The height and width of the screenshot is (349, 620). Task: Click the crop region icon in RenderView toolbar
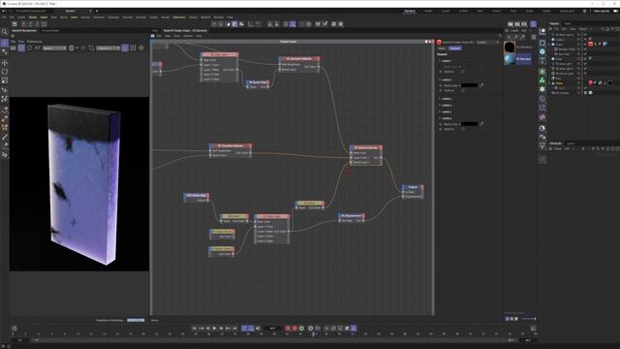pos(91,48)
